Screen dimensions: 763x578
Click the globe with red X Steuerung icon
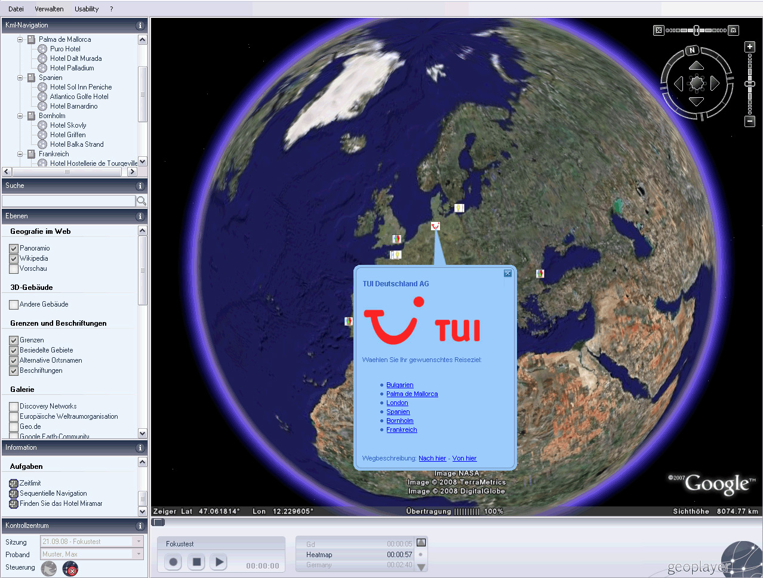[x=70, y=569]
